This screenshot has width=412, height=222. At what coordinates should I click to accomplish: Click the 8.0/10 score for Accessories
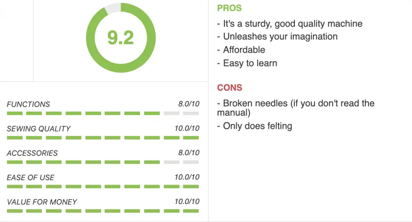coord(189,153)
